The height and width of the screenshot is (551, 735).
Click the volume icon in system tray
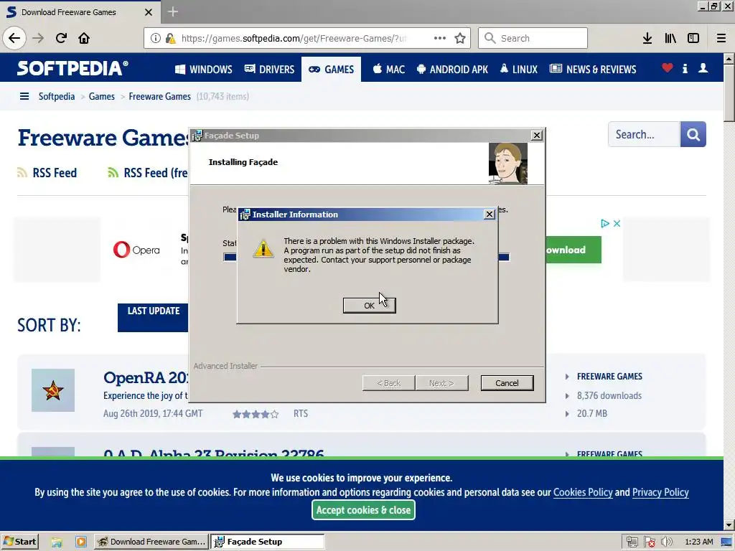tap(666, 542)
